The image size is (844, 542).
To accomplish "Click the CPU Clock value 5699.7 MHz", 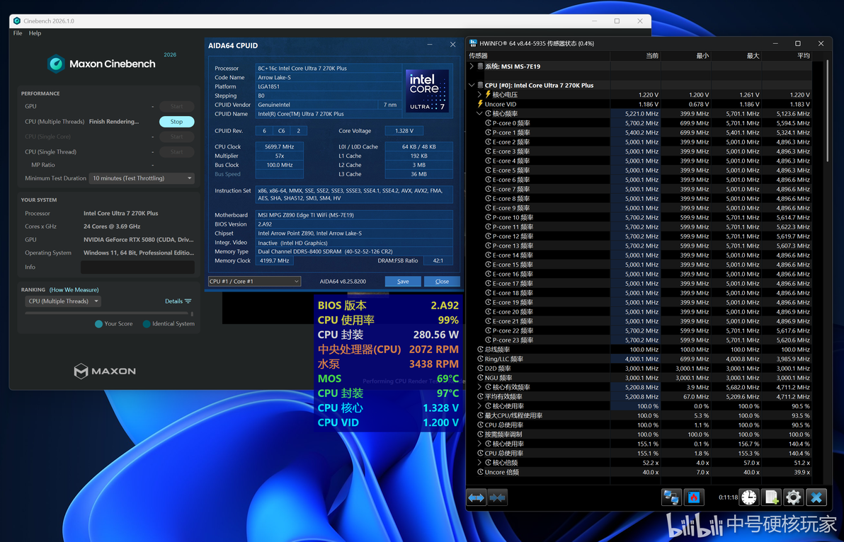I will (280, 146).
